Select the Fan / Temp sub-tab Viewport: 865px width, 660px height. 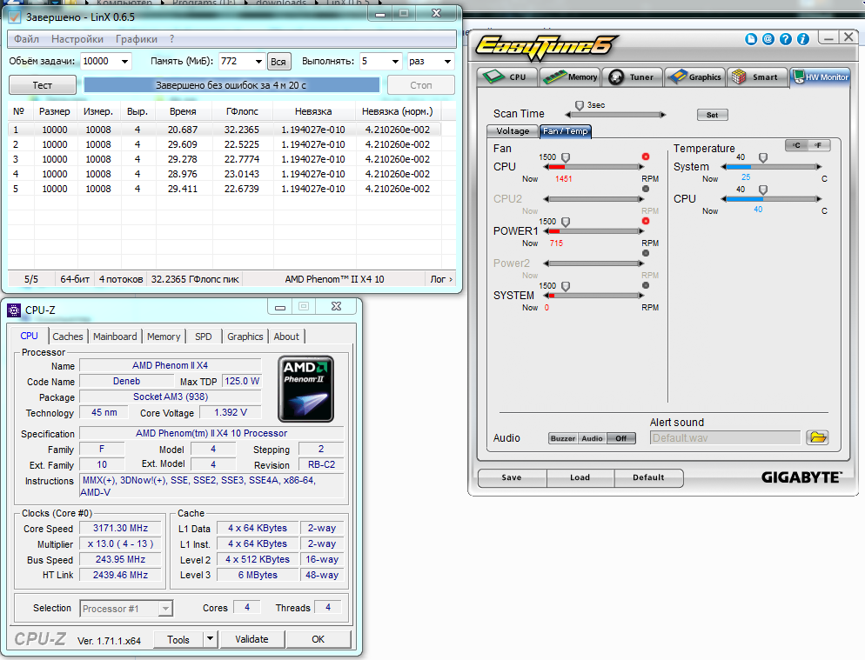pos(566,131)
